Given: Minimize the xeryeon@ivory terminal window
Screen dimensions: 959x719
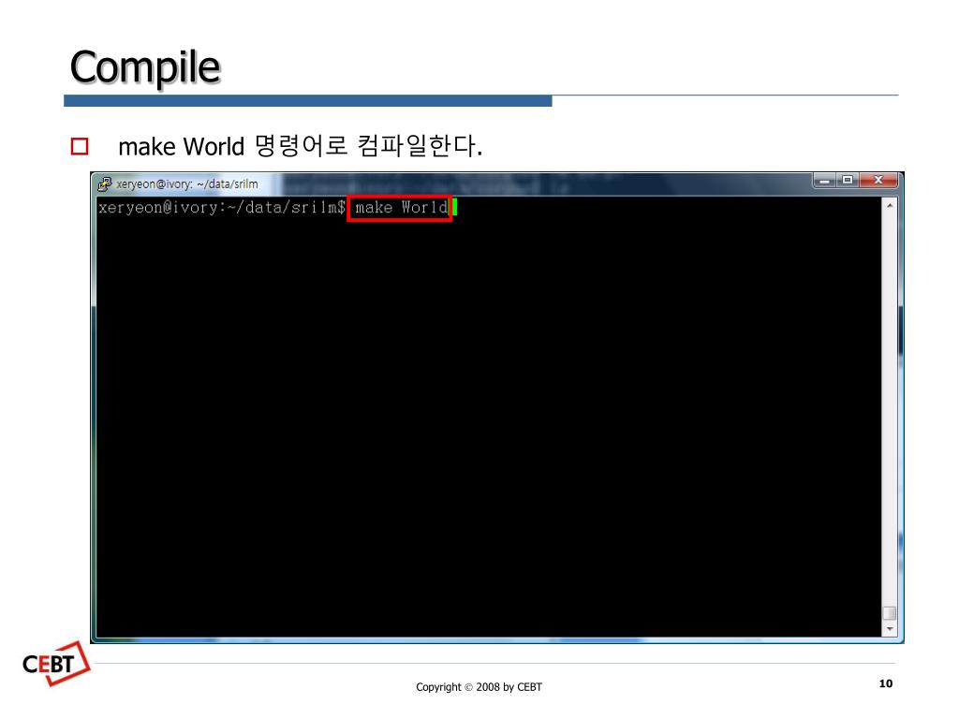Looking at the screenshot, I should click(824, 181).
